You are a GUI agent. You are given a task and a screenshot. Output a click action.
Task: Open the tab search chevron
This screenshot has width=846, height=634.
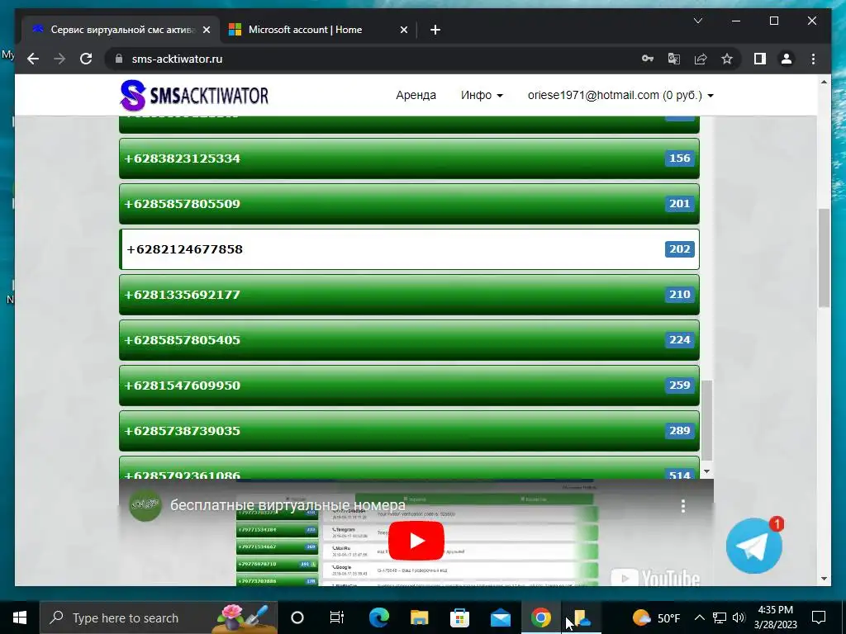point(697,21)
